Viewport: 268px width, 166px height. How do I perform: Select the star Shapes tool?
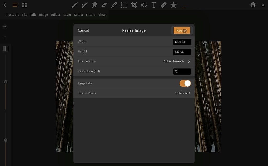[173, 5]
